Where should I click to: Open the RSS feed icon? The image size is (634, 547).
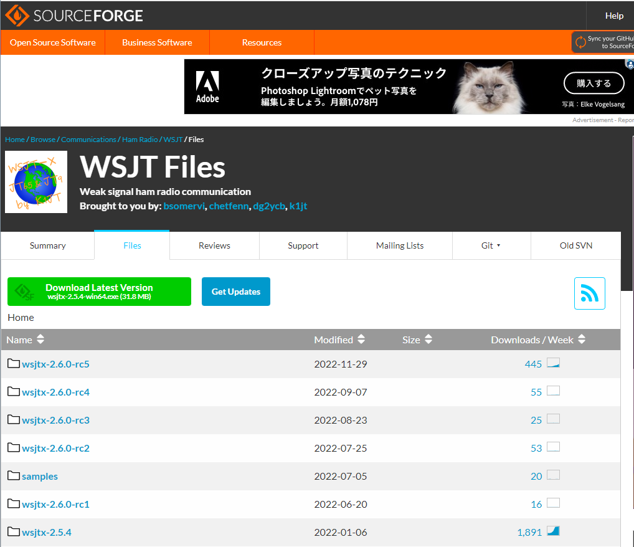[589, 292]
